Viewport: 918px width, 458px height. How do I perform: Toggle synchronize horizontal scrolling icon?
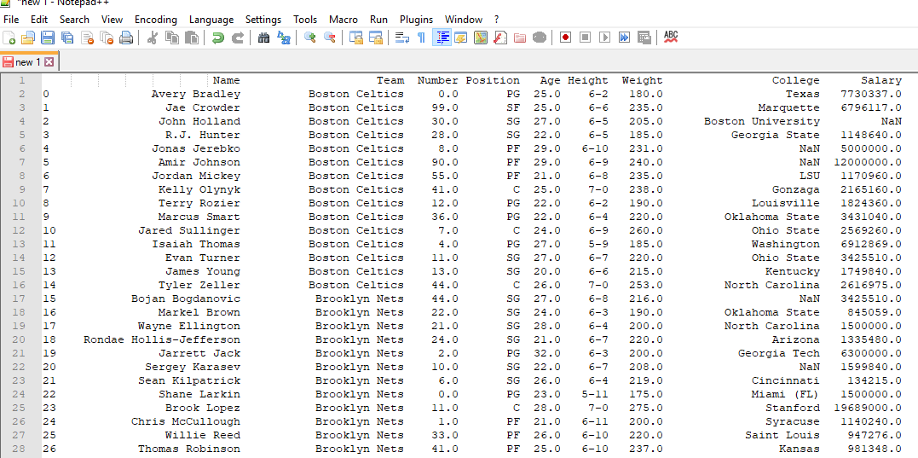pyautogui.click(x=375, y=38)
